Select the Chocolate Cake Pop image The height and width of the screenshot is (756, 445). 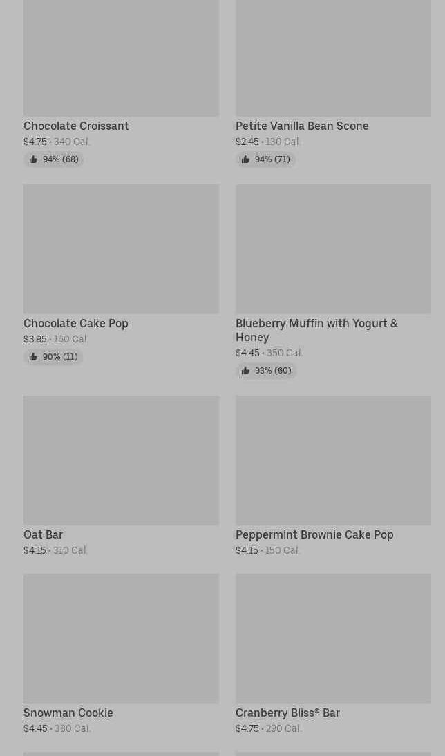tap(121, 249)
